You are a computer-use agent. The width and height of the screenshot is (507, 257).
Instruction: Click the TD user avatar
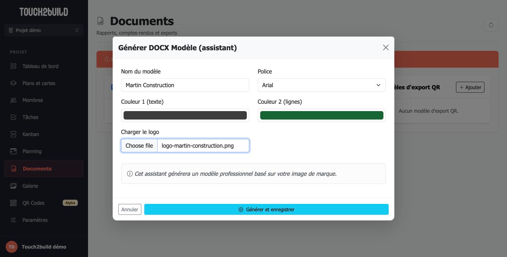pyautogui.click(x=12, y=247)
